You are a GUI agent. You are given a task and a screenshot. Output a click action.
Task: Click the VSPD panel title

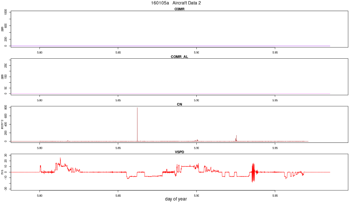[x=179, y=152]
